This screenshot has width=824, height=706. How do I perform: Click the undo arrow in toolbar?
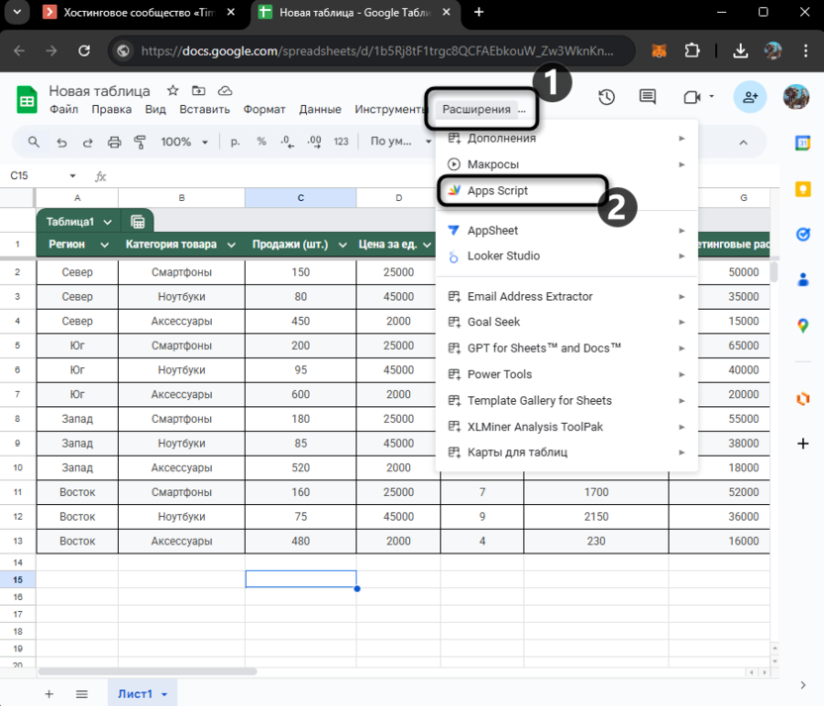(x=61, y=143)
